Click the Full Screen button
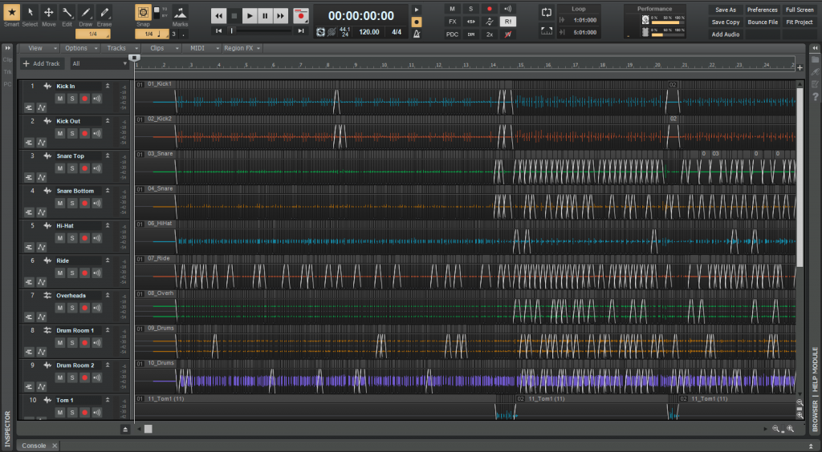The image size is (822, 452). pyautogui.click(x=800, y=10)
